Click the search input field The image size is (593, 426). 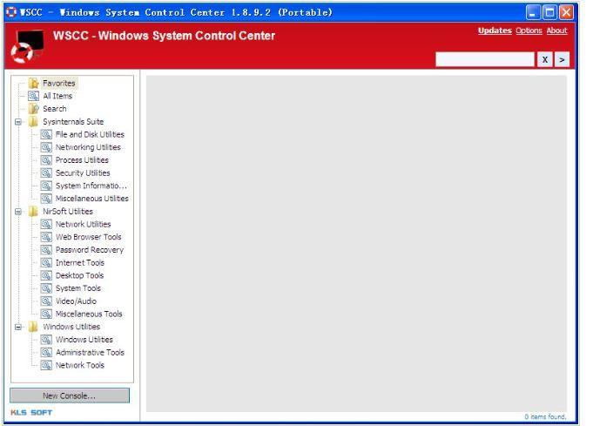click(x=485, y=60)
